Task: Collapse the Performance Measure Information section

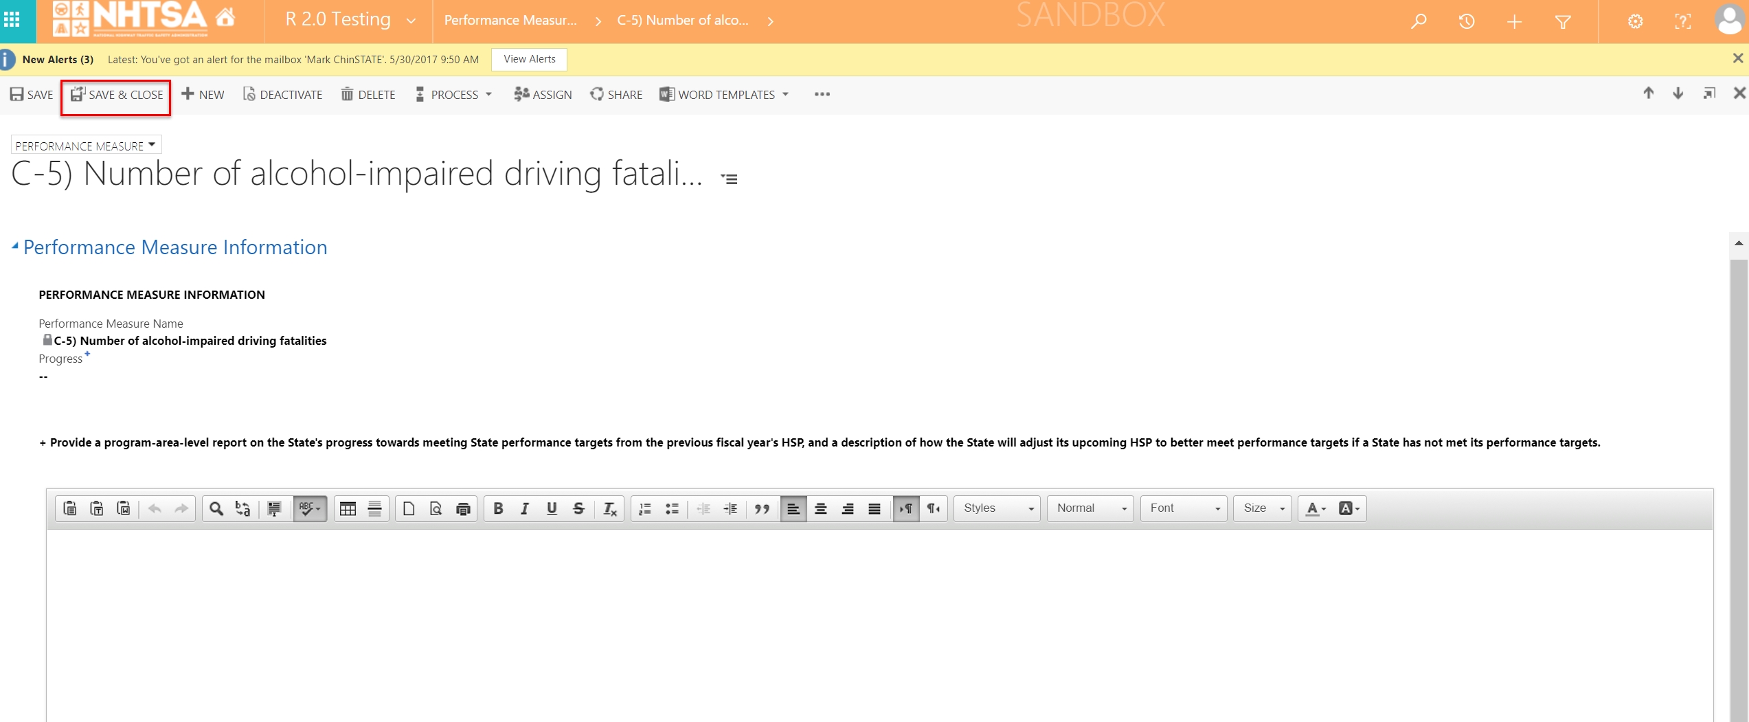Action: (x=15, y=246)
